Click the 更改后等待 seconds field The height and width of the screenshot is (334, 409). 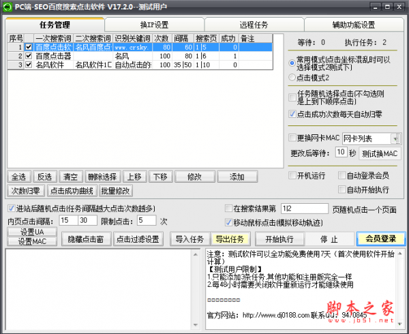[x=342, y=152]
